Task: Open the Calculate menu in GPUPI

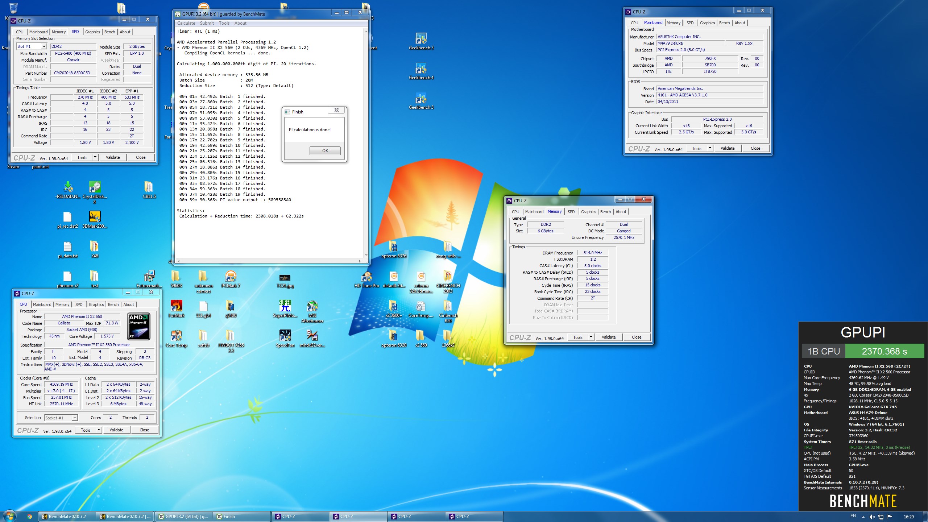Action: coord(186,23)
